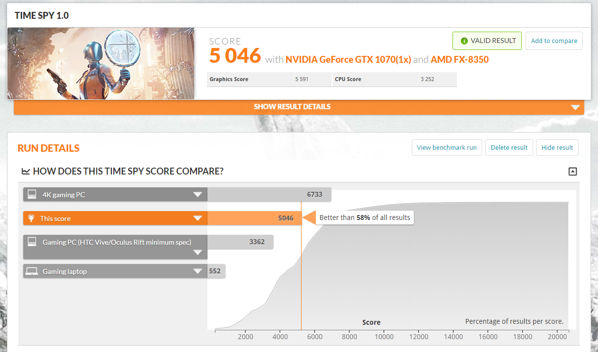The image size is (598, 352).
Task: Click the monitor icon next to 4K gaming PC
Action: click(32, 194)
